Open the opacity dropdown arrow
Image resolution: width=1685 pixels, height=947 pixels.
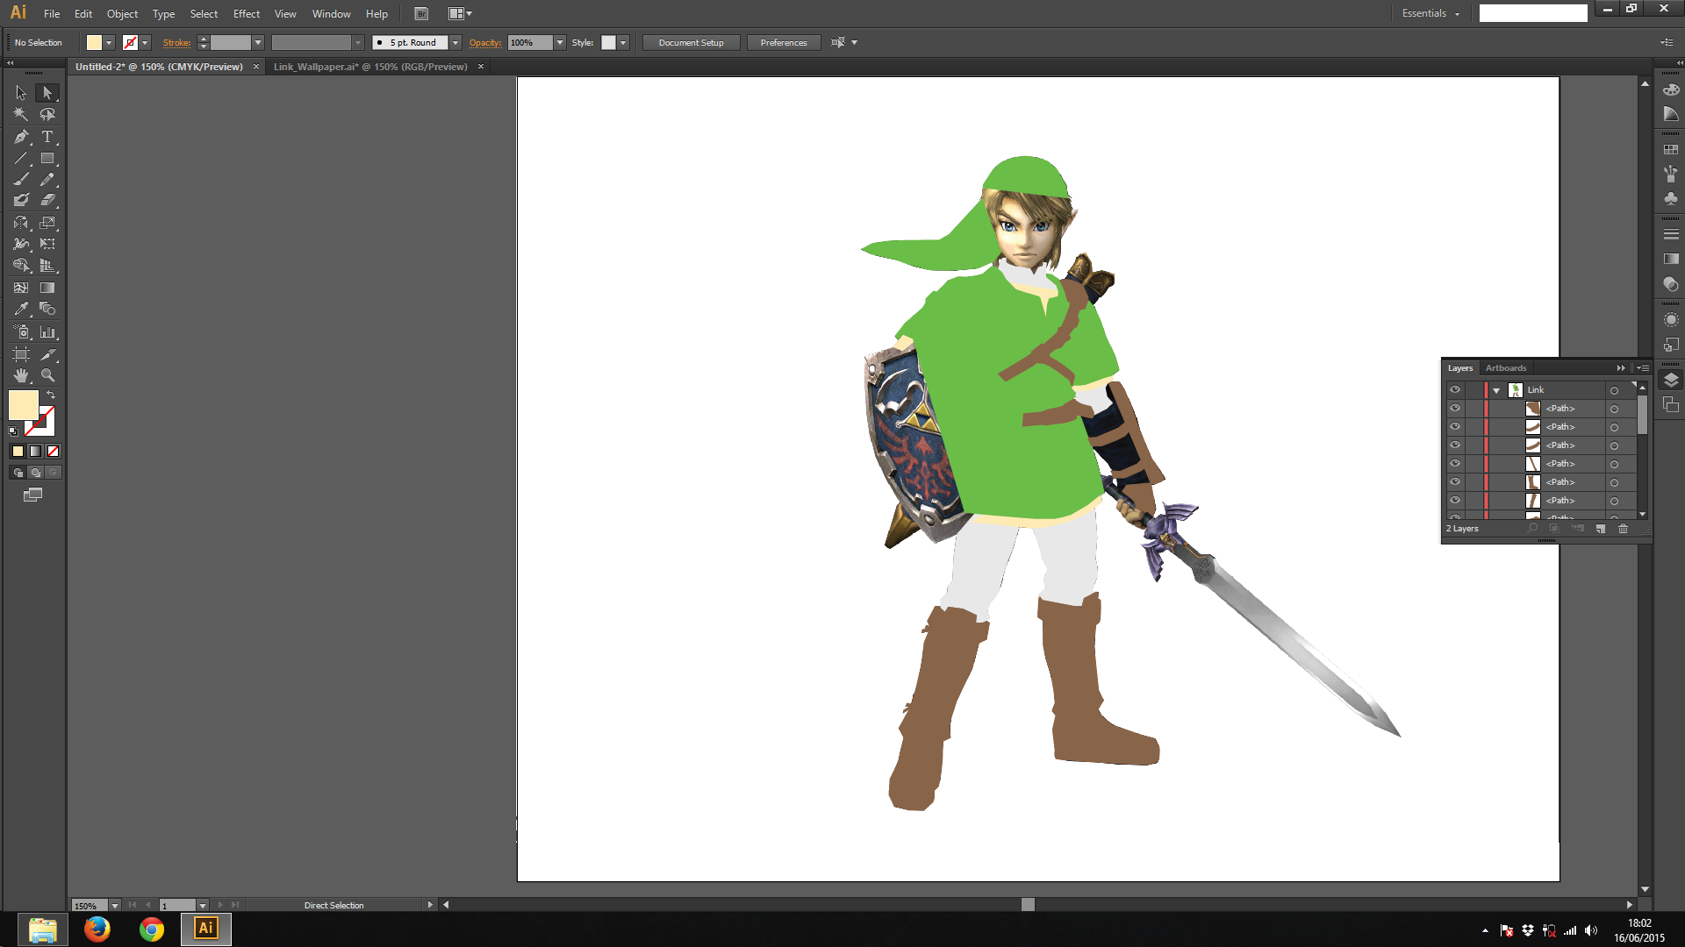pyautogui.click(x=560, y=43)
